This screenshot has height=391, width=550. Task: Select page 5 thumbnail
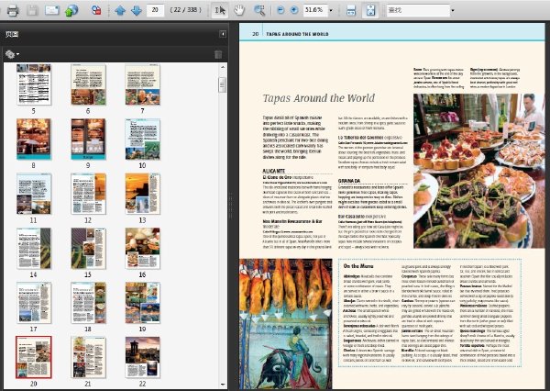(34, 84)
